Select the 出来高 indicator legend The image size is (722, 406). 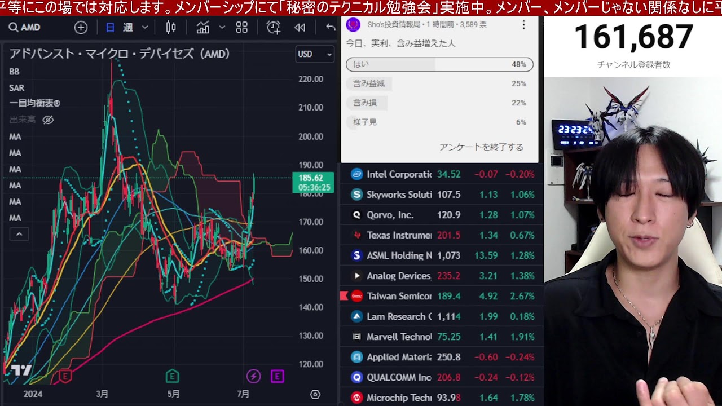click(x=23, y=120)
